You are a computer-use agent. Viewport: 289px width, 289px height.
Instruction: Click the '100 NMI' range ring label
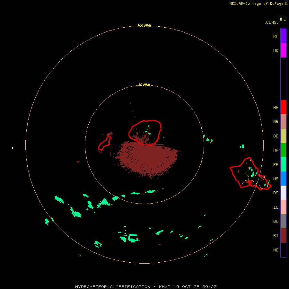point(144,25)
